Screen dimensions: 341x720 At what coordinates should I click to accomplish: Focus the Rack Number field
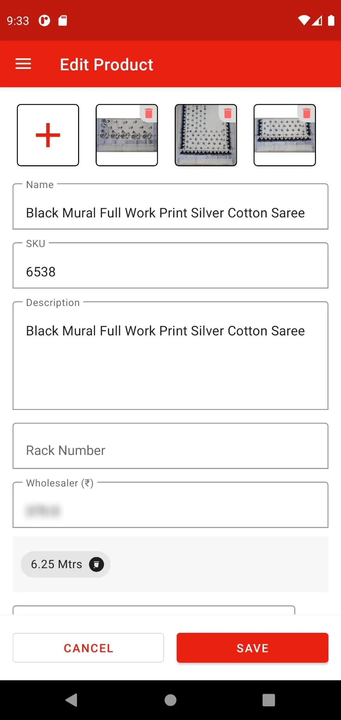click(x=170, y=450)
